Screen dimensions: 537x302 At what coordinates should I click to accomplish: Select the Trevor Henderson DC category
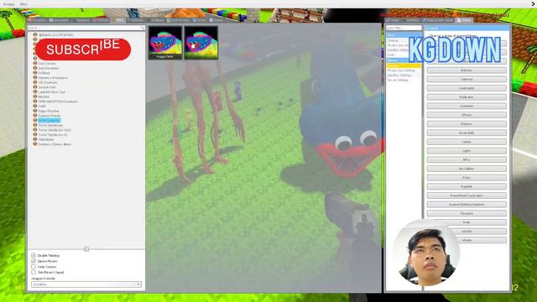53,135
